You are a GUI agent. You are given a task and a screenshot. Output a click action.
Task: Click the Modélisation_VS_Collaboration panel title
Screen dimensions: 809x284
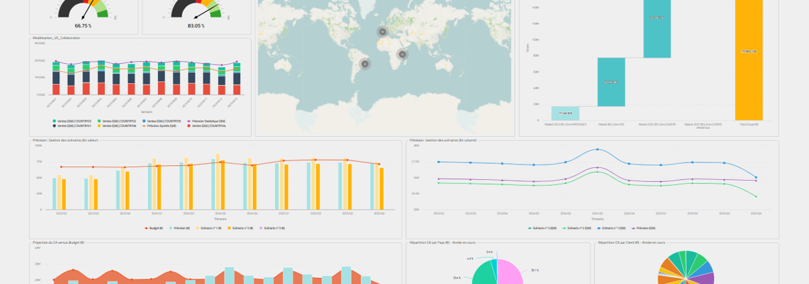(x=56, y=38)
